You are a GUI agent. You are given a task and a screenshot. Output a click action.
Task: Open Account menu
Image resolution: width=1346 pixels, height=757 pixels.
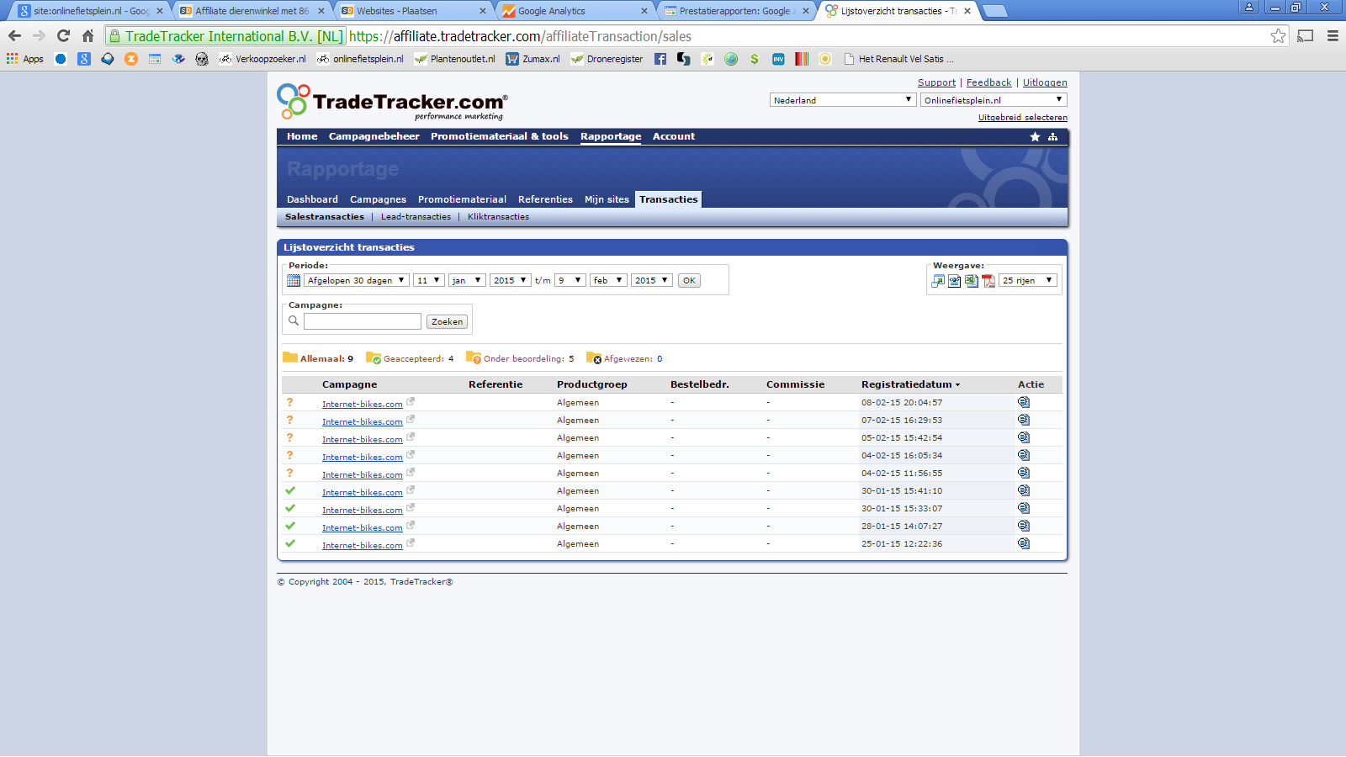point(674,136)
